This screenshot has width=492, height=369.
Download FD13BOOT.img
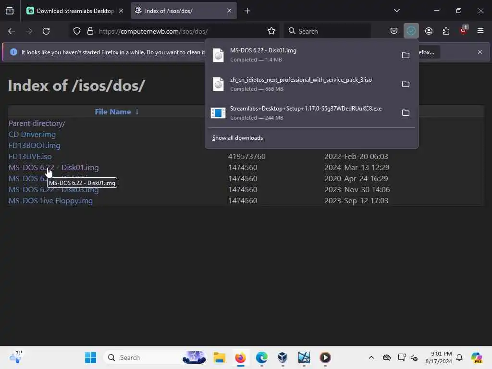[35, 146]
